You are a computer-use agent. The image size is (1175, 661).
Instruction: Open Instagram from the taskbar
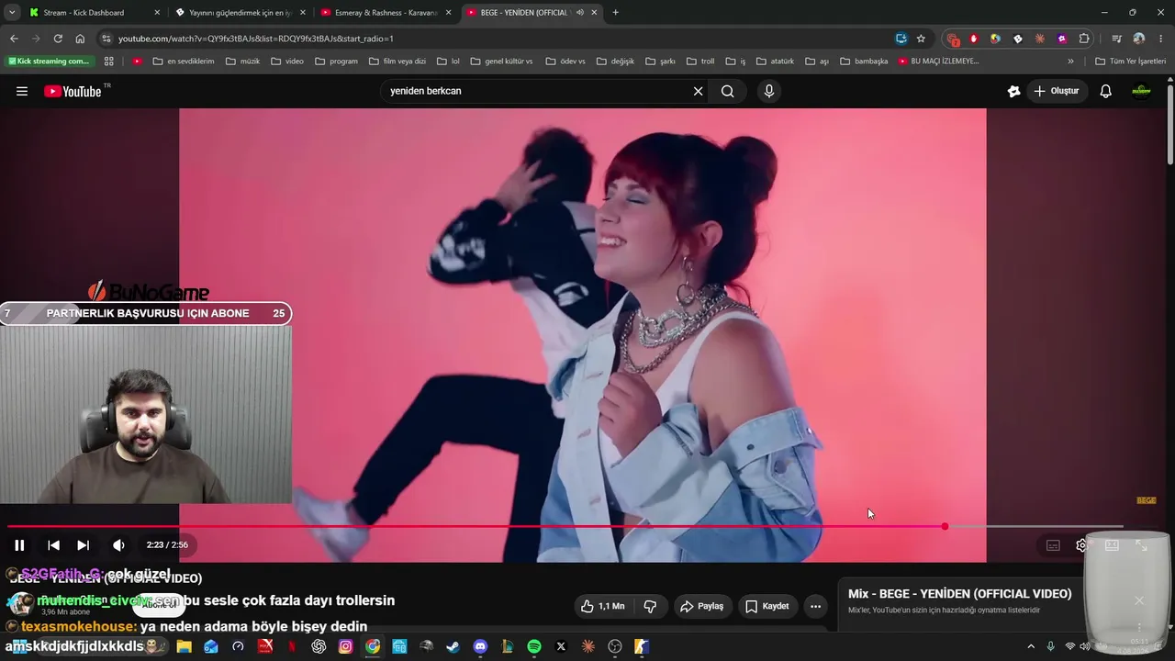coord(345,646)
